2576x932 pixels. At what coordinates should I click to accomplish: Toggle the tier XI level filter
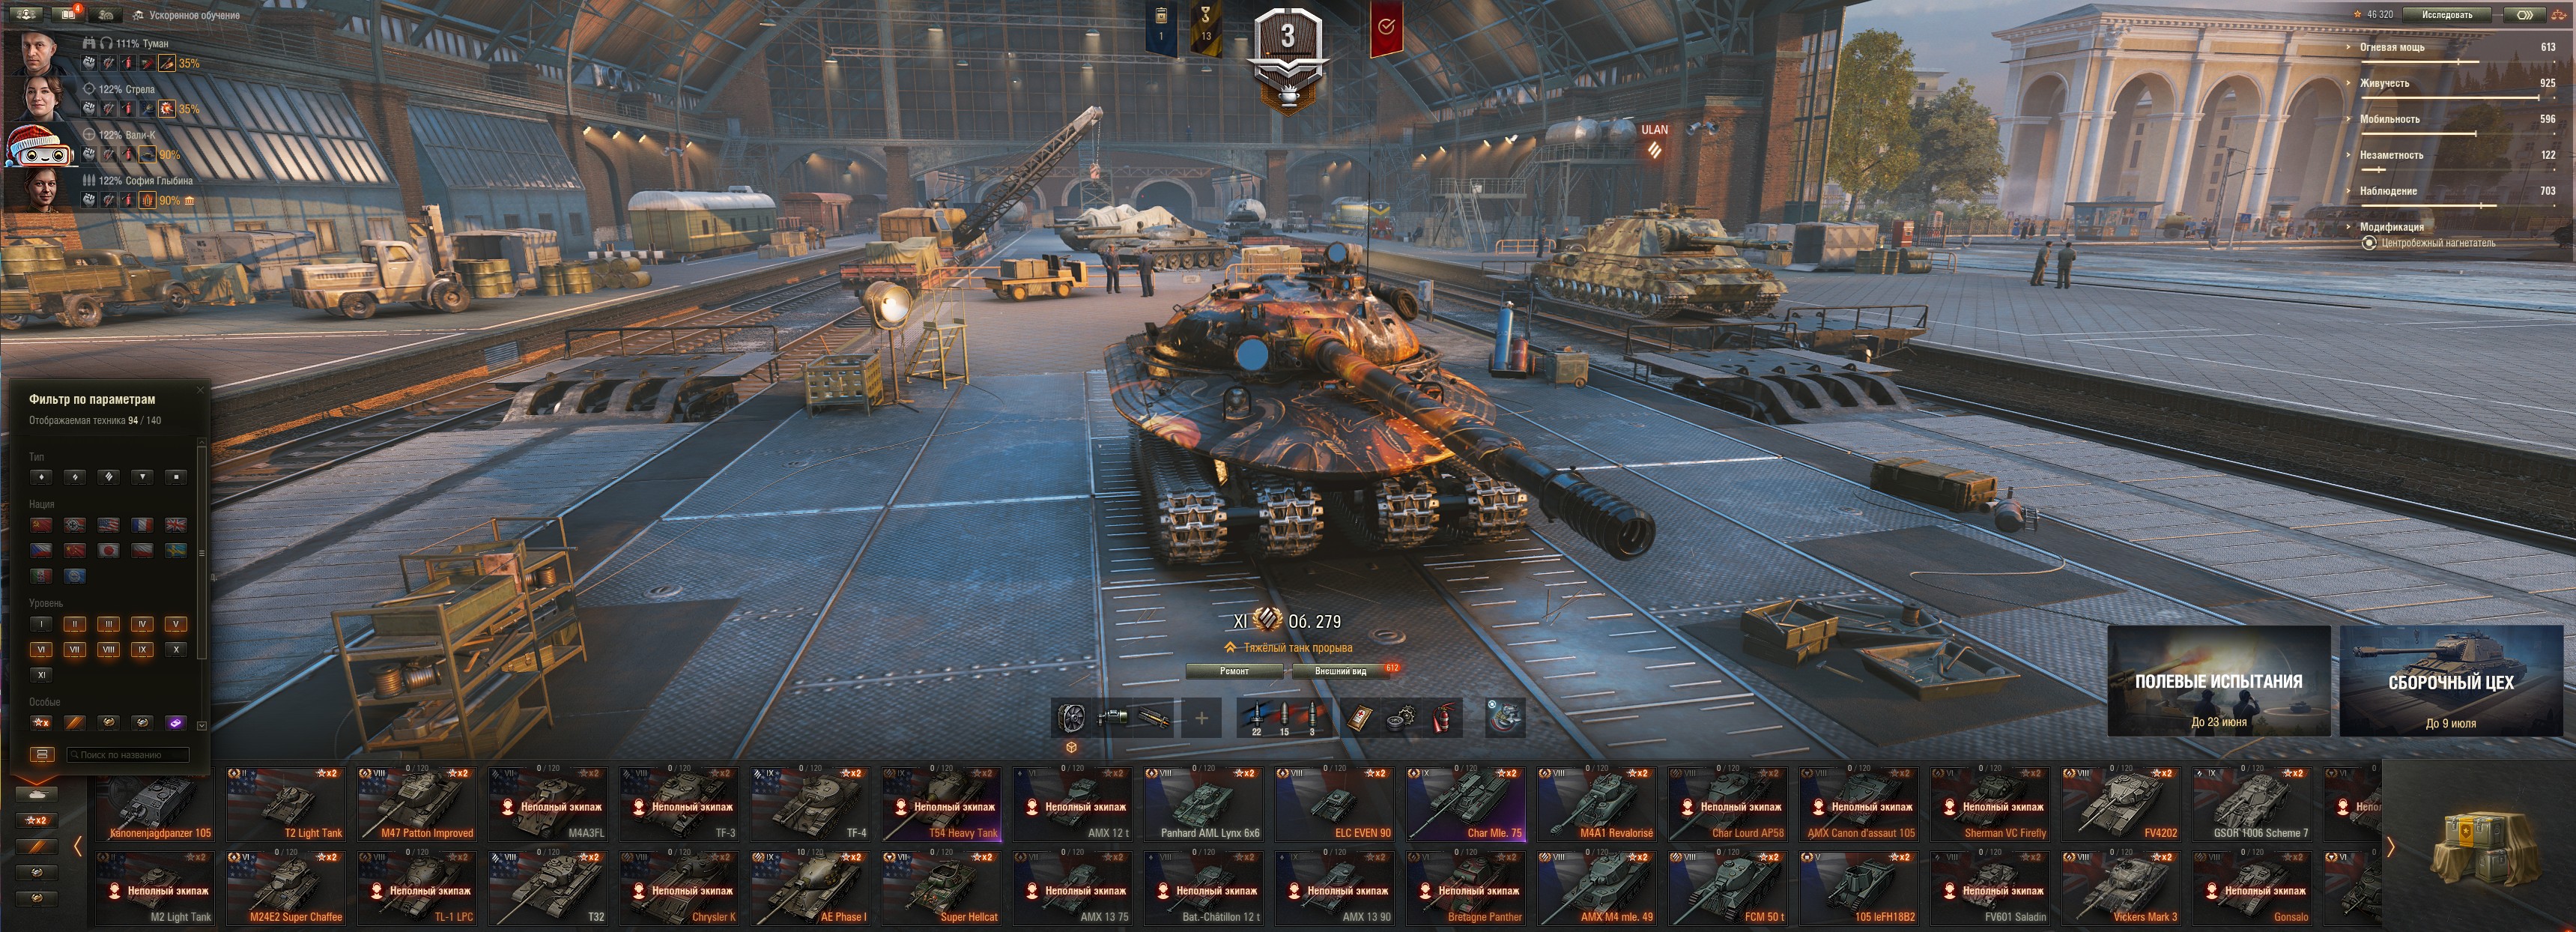41,675
